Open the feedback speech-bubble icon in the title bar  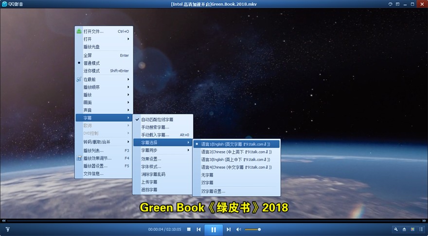coord(391,4)
